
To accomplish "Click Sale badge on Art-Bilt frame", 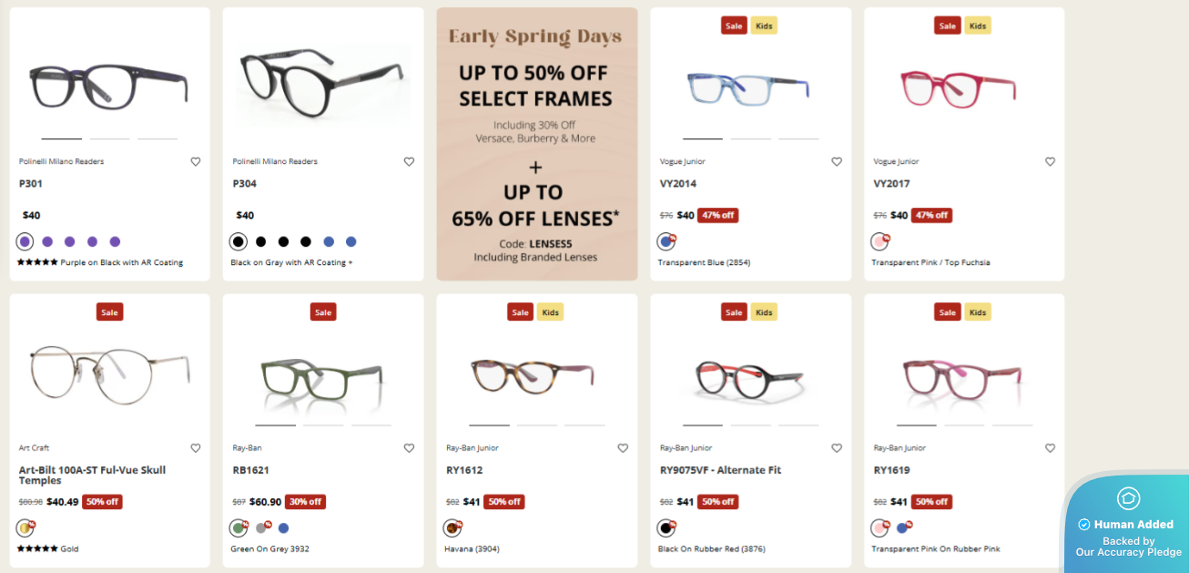I will [109, 312].
